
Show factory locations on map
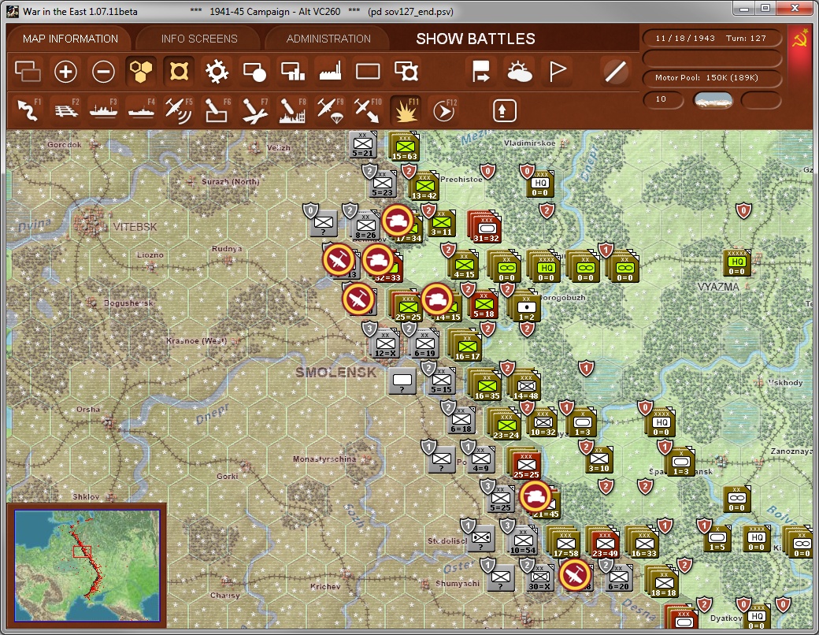click(330, 72)
